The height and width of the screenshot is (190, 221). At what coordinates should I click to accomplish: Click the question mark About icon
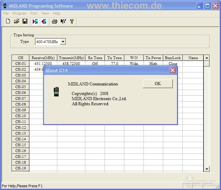[72, 22]
